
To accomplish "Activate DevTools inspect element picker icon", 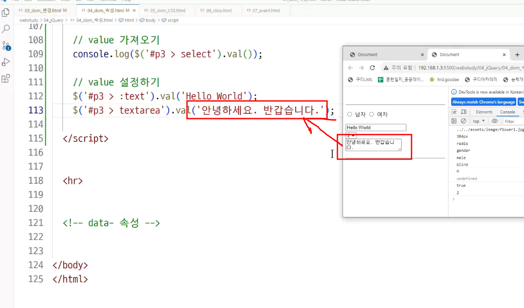I will (x=454, y=112).
